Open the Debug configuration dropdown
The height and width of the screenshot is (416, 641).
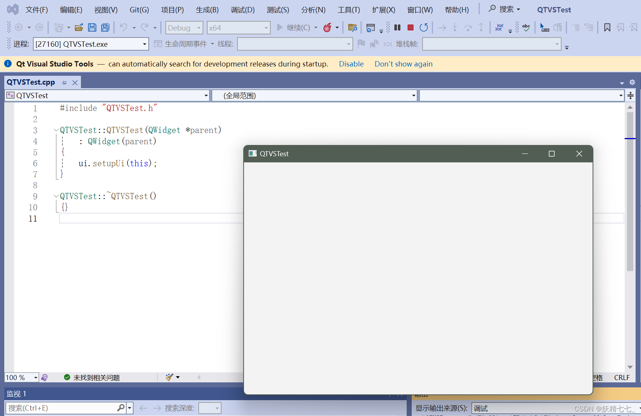(x=184, y=28)
